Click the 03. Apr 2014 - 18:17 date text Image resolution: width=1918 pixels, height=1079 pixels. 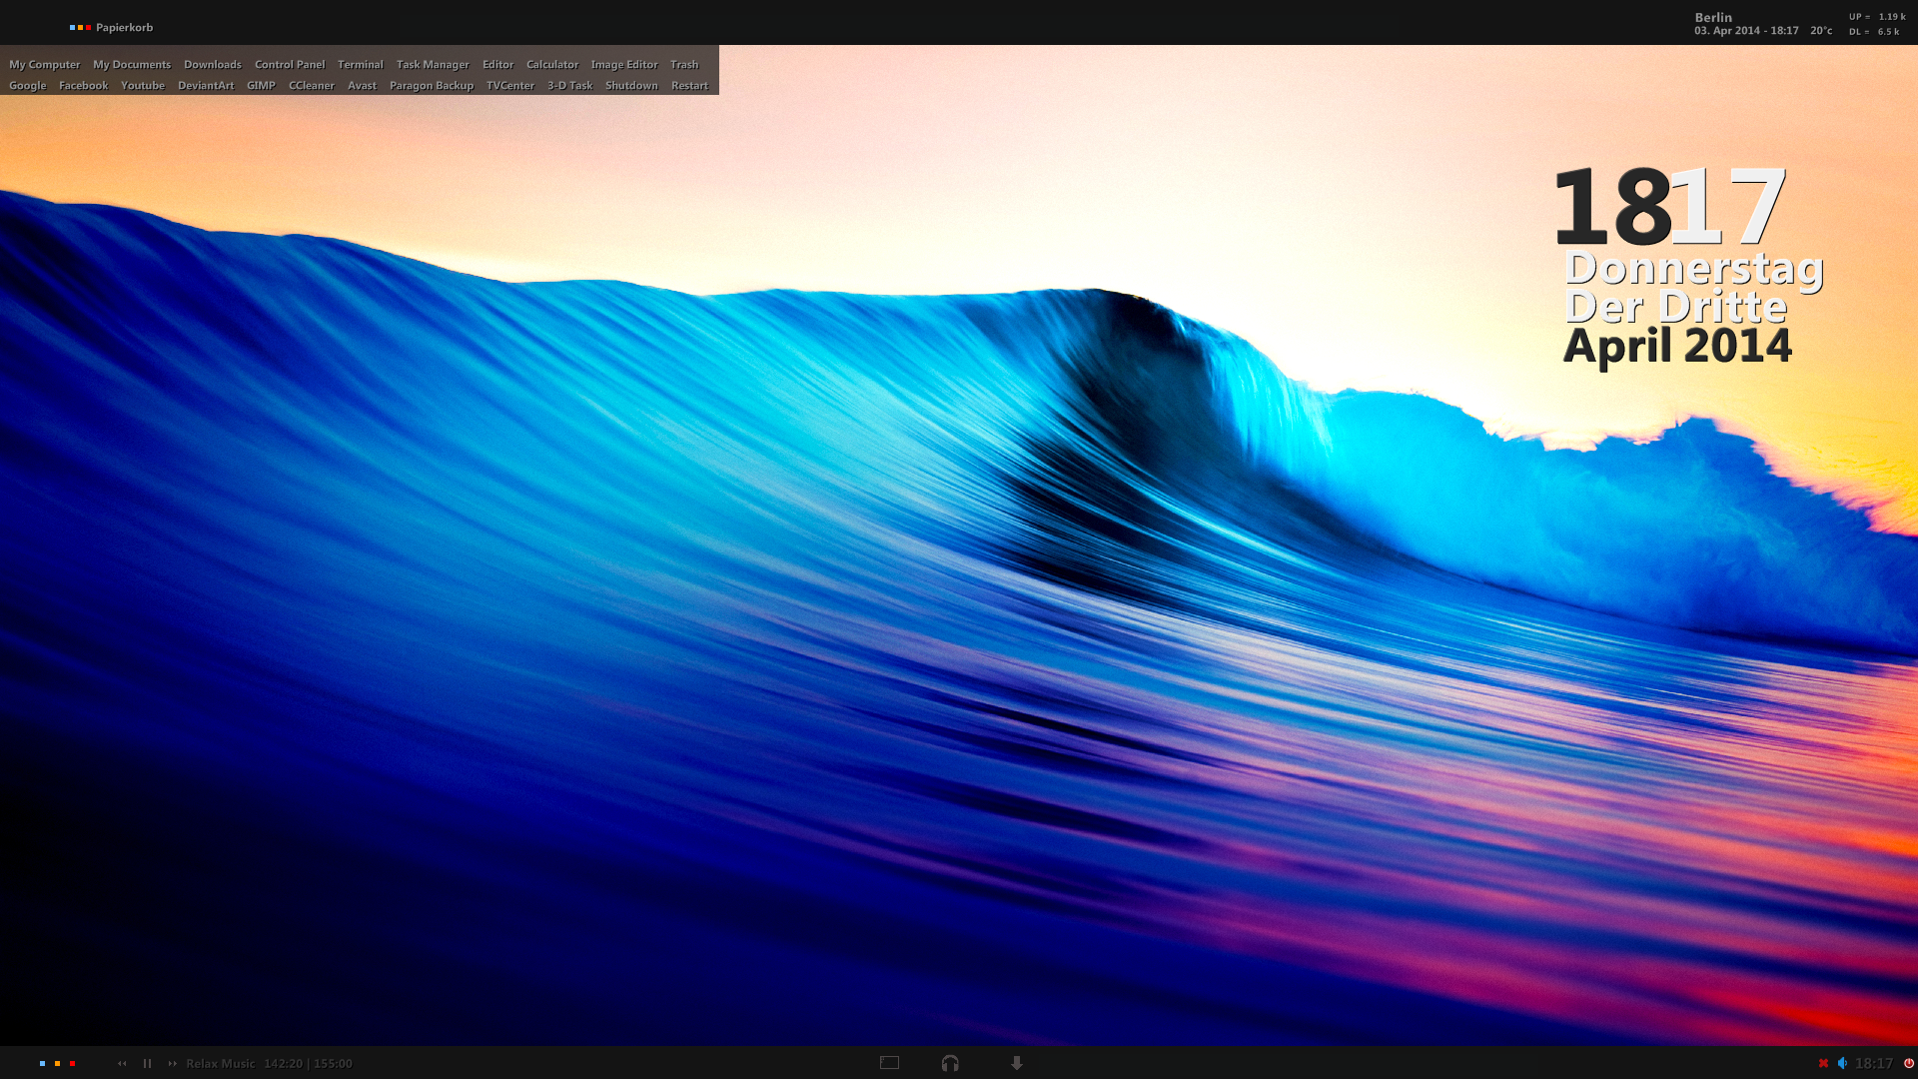[1746, 31]
